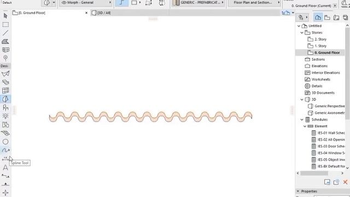This screenshot has width=350, height=197.
Task: Select the Zone tool
Action: tap(5, 125)
